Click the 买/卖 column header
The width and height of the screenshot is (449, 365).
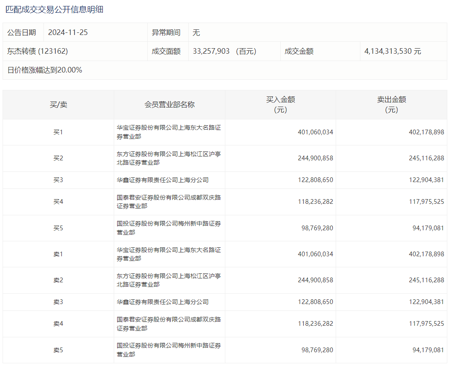click(58, 104)
